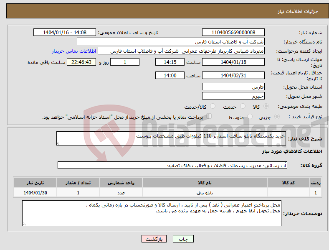Click the ردیف column header
The width and height of the screenshot is (329, 250).
[x=316, y=183]
